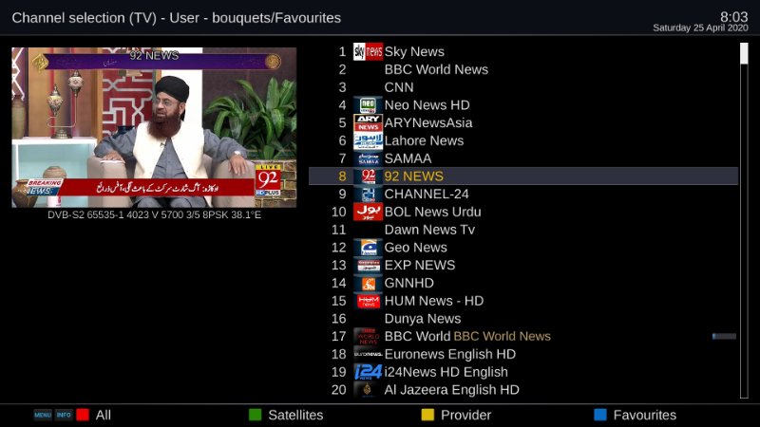The width and height of the screenshot is (760, 427).
Task: Click the EXP NEWS channel logo
Action: [368, 266]
